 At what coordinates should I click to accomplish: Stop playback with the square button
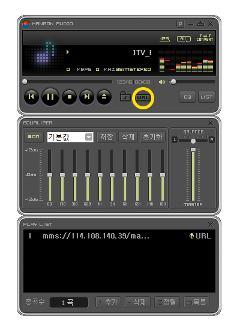click(70, 97)
